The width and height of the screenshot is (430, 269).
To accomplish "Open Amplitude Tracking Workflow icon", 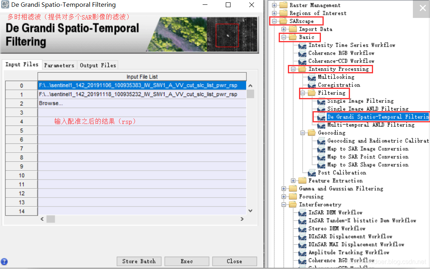I will pos(303,253).
